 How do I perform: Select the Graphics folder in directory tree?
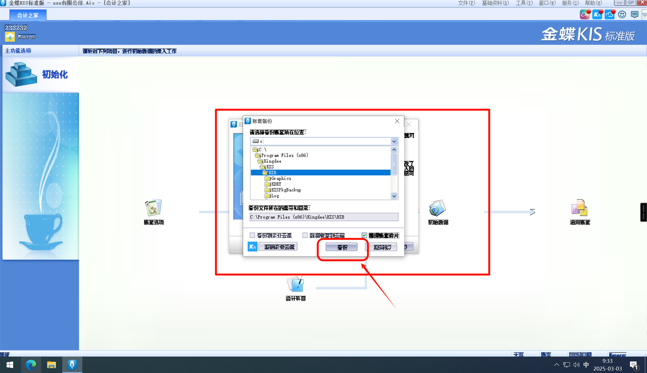[x=281, y=178]
